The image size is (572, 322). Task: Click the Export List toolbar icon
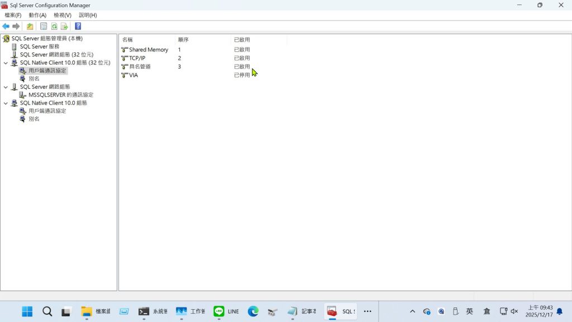[64, 26]
